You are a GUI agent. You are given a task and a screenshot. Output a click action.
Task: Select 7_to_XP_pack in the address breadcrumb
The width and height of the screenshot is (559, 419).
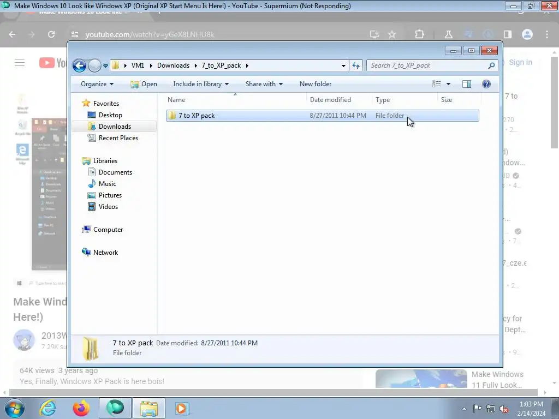221,65
